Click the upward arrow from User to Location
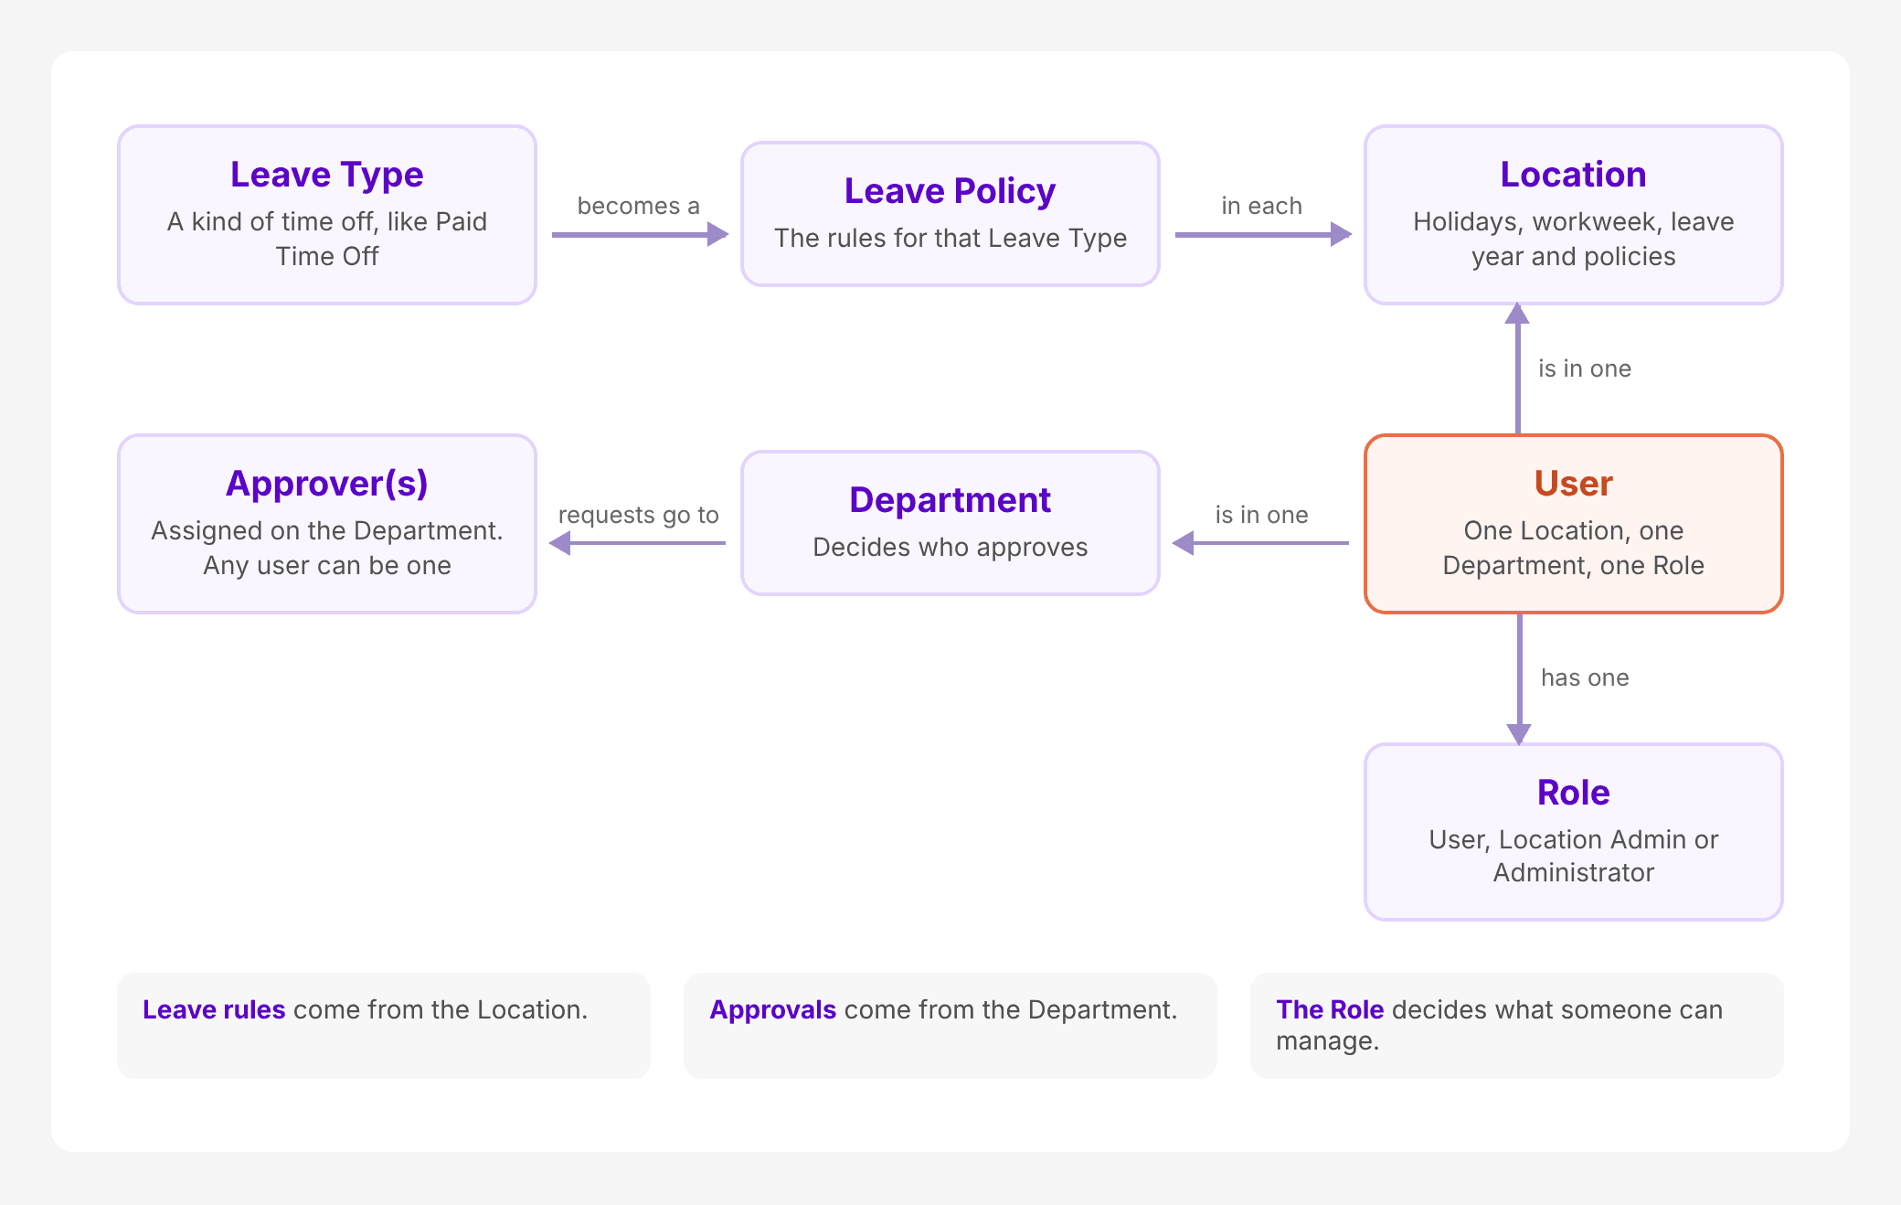 [x=1518, y=368]
